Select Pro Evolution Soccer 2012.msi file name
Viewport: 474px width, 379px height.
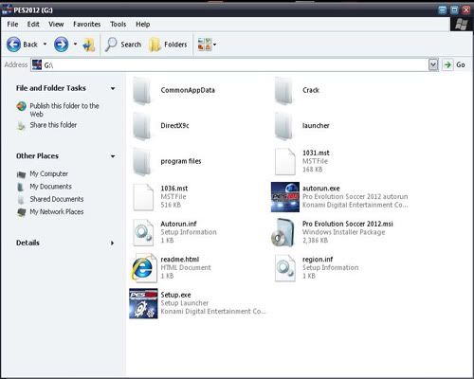point(348,224)
